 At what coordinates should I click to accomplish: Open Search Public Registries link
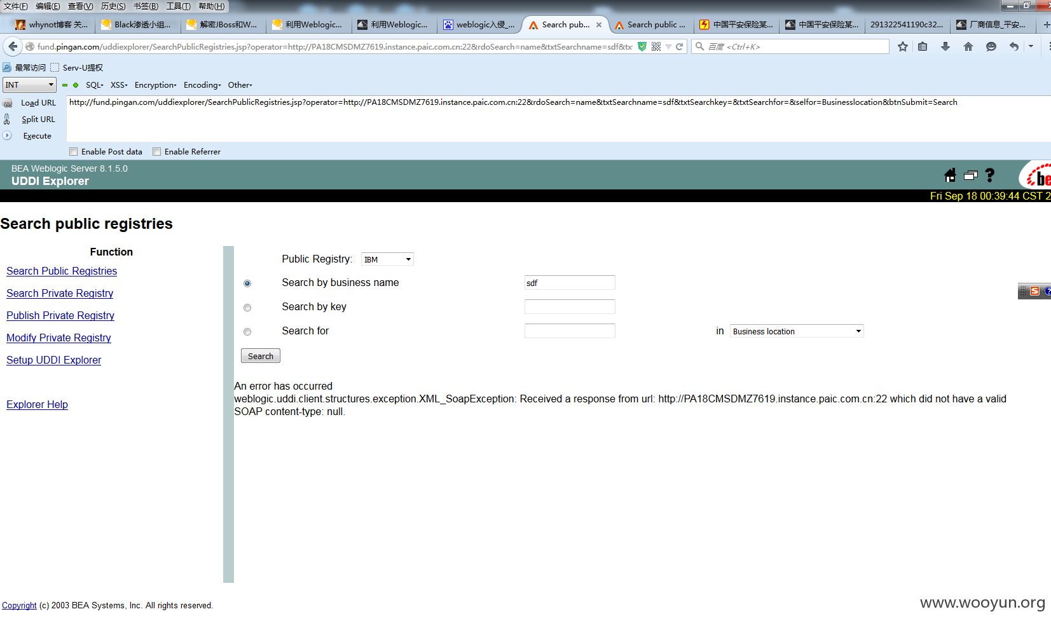62,271
